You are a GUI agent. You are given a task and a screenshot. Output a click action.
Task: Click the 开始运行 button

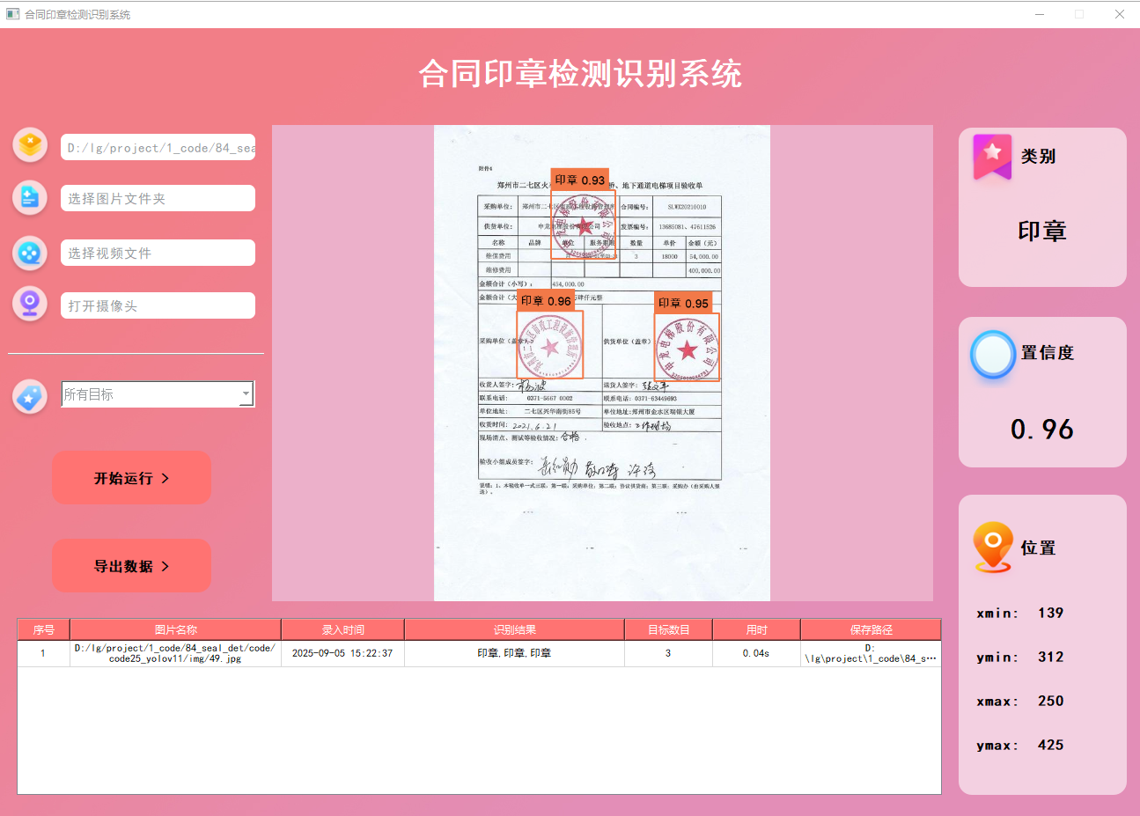(132, 478)
